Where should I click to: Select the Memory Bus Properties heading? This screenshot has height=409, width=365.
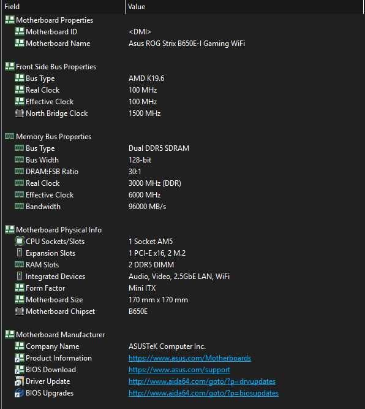[x=53, y=137]
